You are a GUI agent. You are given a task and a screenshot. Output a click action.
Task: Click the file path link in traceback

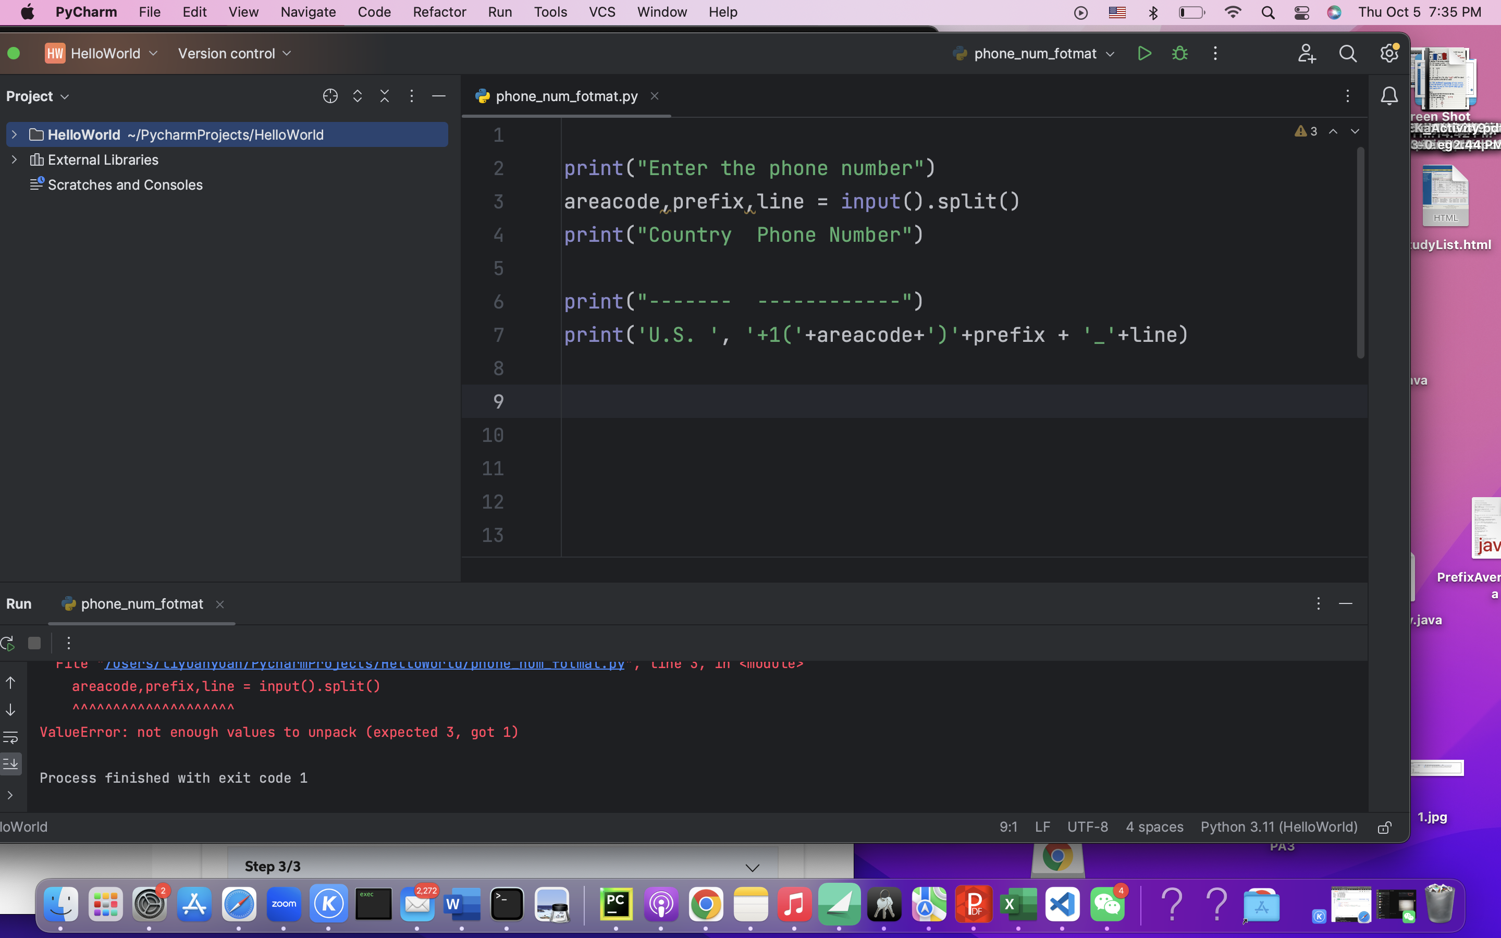[365, 664]
